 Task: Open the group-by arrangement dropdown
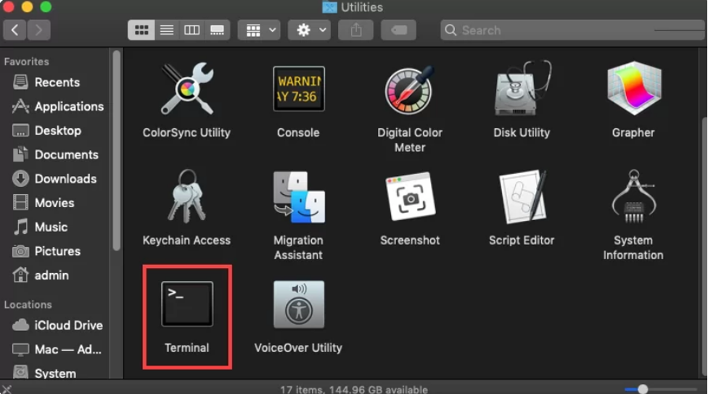tap(259, 30)
